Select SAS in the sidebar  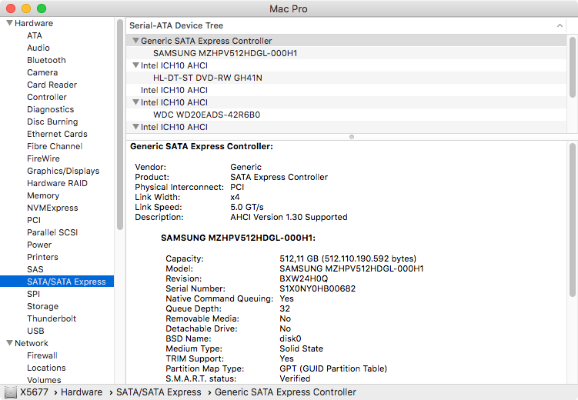(35, 269)
